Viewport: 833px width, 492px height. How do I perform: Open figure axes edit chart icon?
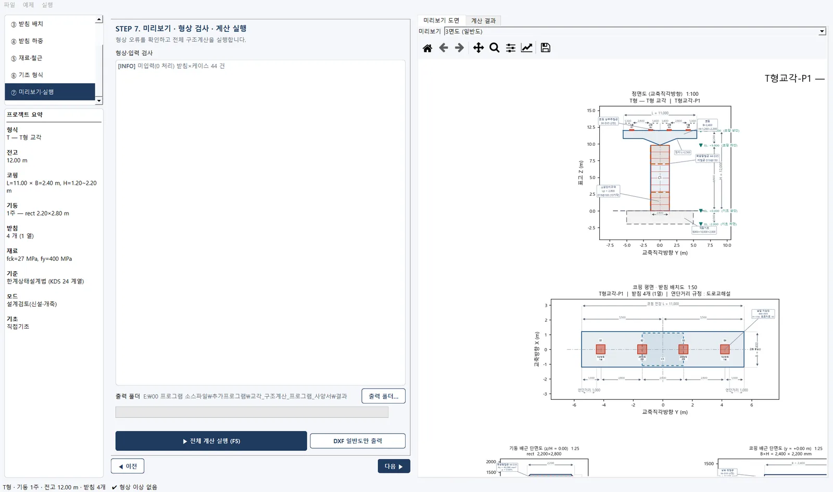(527, 48)
